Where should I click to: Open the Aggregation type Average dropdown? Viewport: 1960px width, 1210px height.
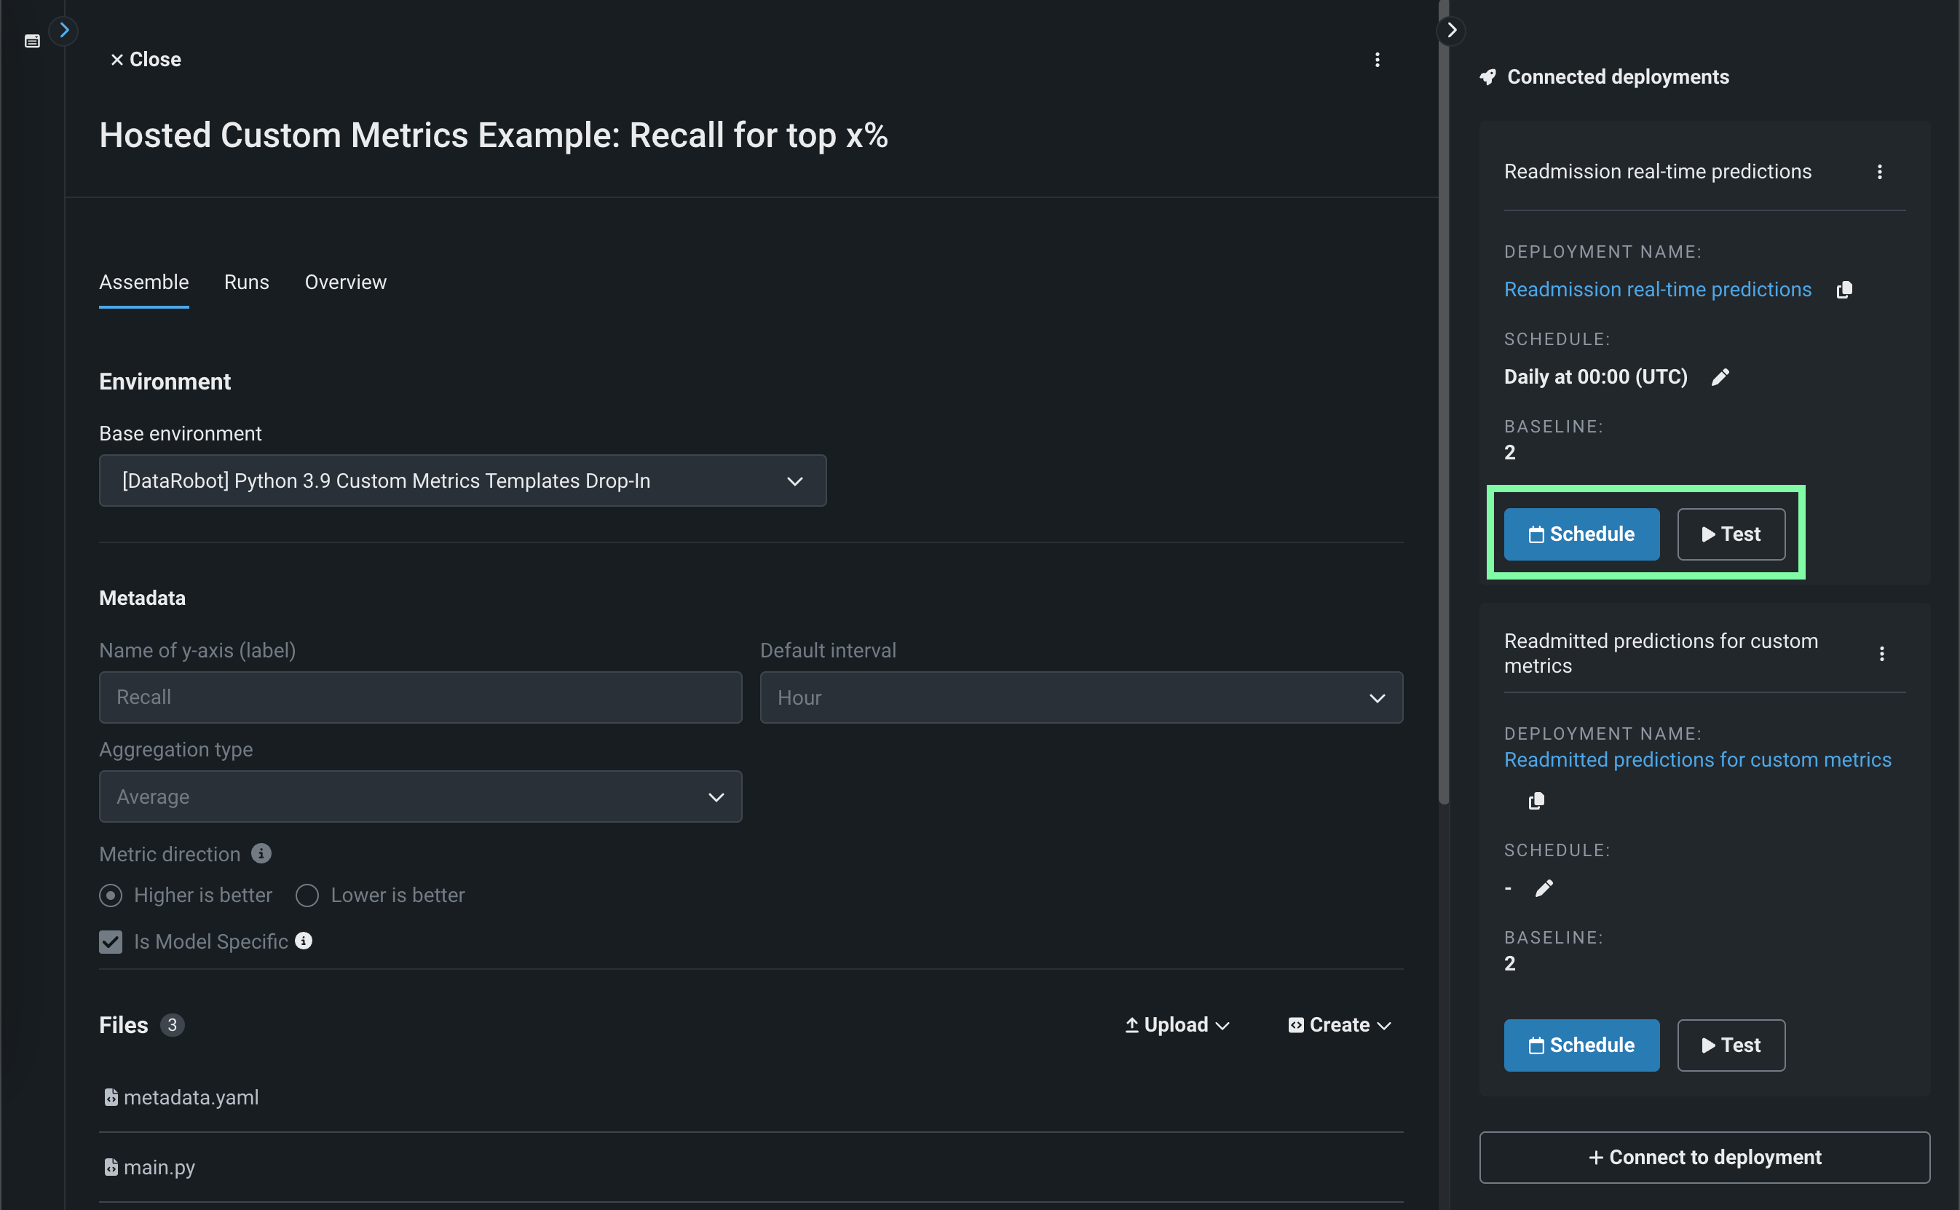tap(420, 797)
